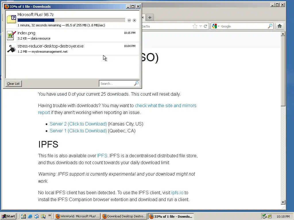
Task: Click the download progress bar
Action: 71,20
